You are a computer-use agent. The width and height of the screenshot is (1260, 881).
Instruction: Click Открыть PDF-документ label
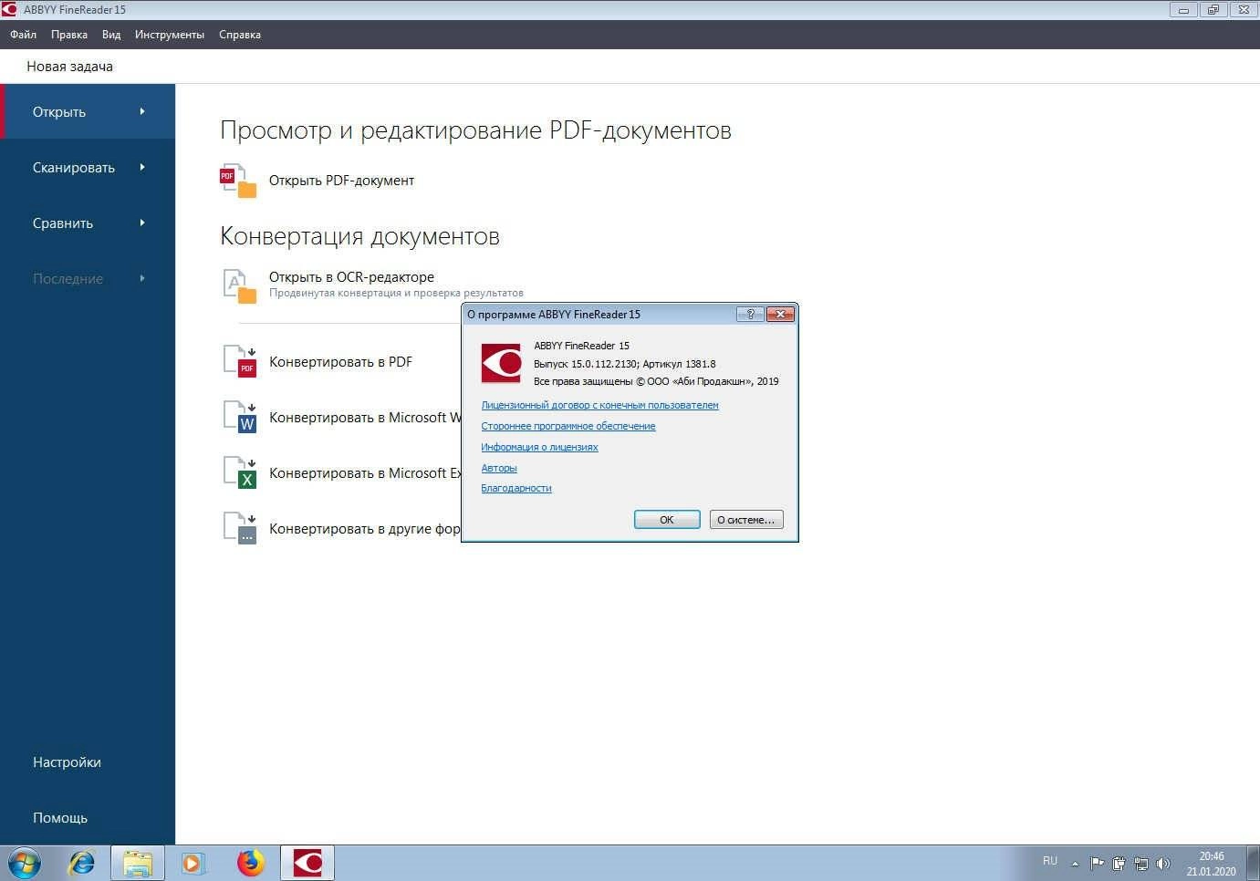341,181
